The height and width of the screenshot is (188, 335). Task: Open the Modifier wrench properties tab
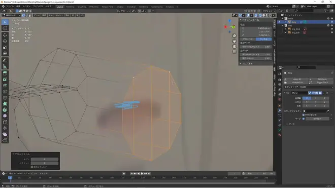tap(280, 110)
